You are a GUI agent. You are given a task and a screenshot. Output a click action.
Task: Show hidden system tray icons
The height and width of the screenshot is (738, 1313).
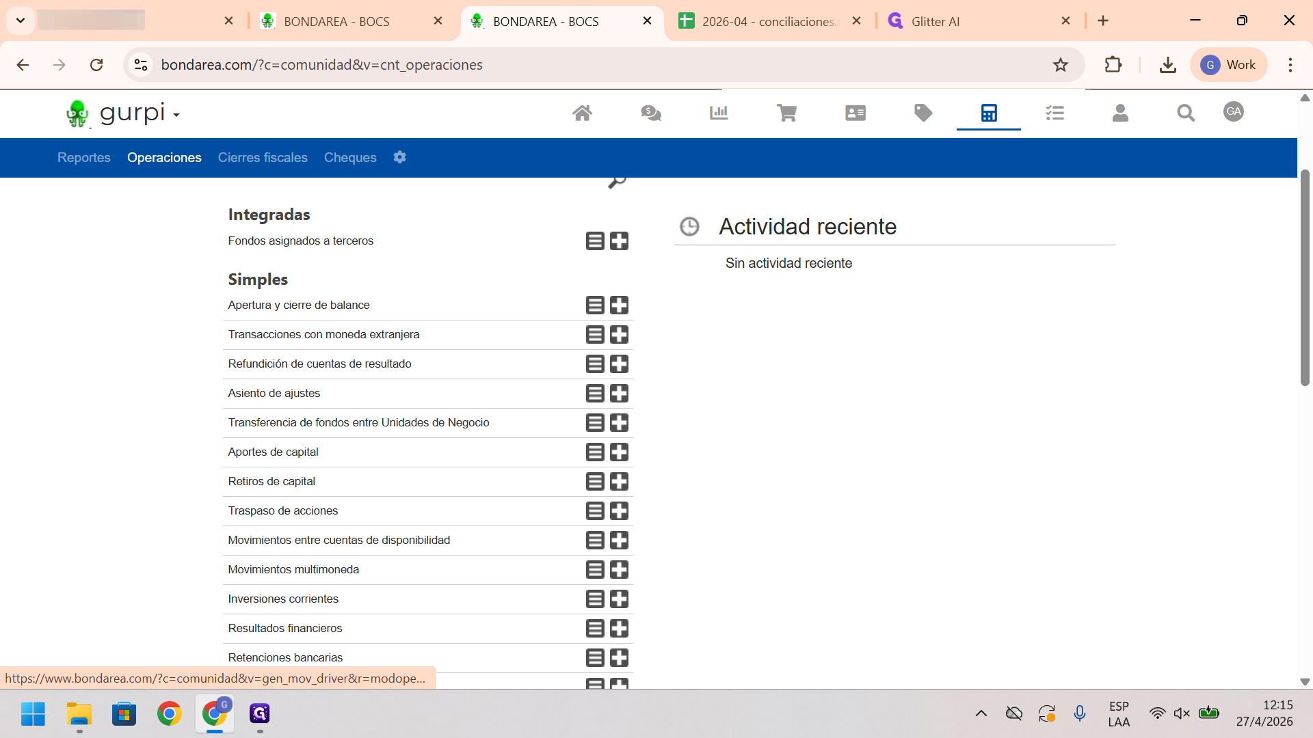click(981, 713)
